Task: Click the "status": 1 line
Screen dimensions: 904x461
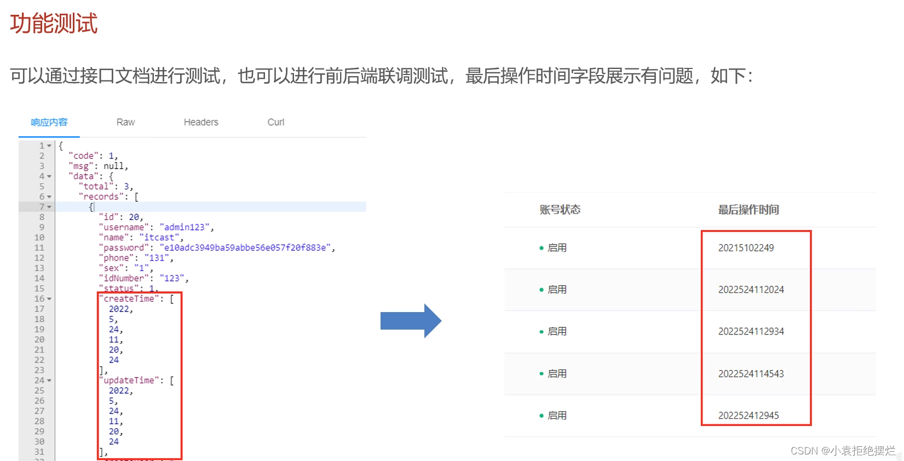Action: 129,289
